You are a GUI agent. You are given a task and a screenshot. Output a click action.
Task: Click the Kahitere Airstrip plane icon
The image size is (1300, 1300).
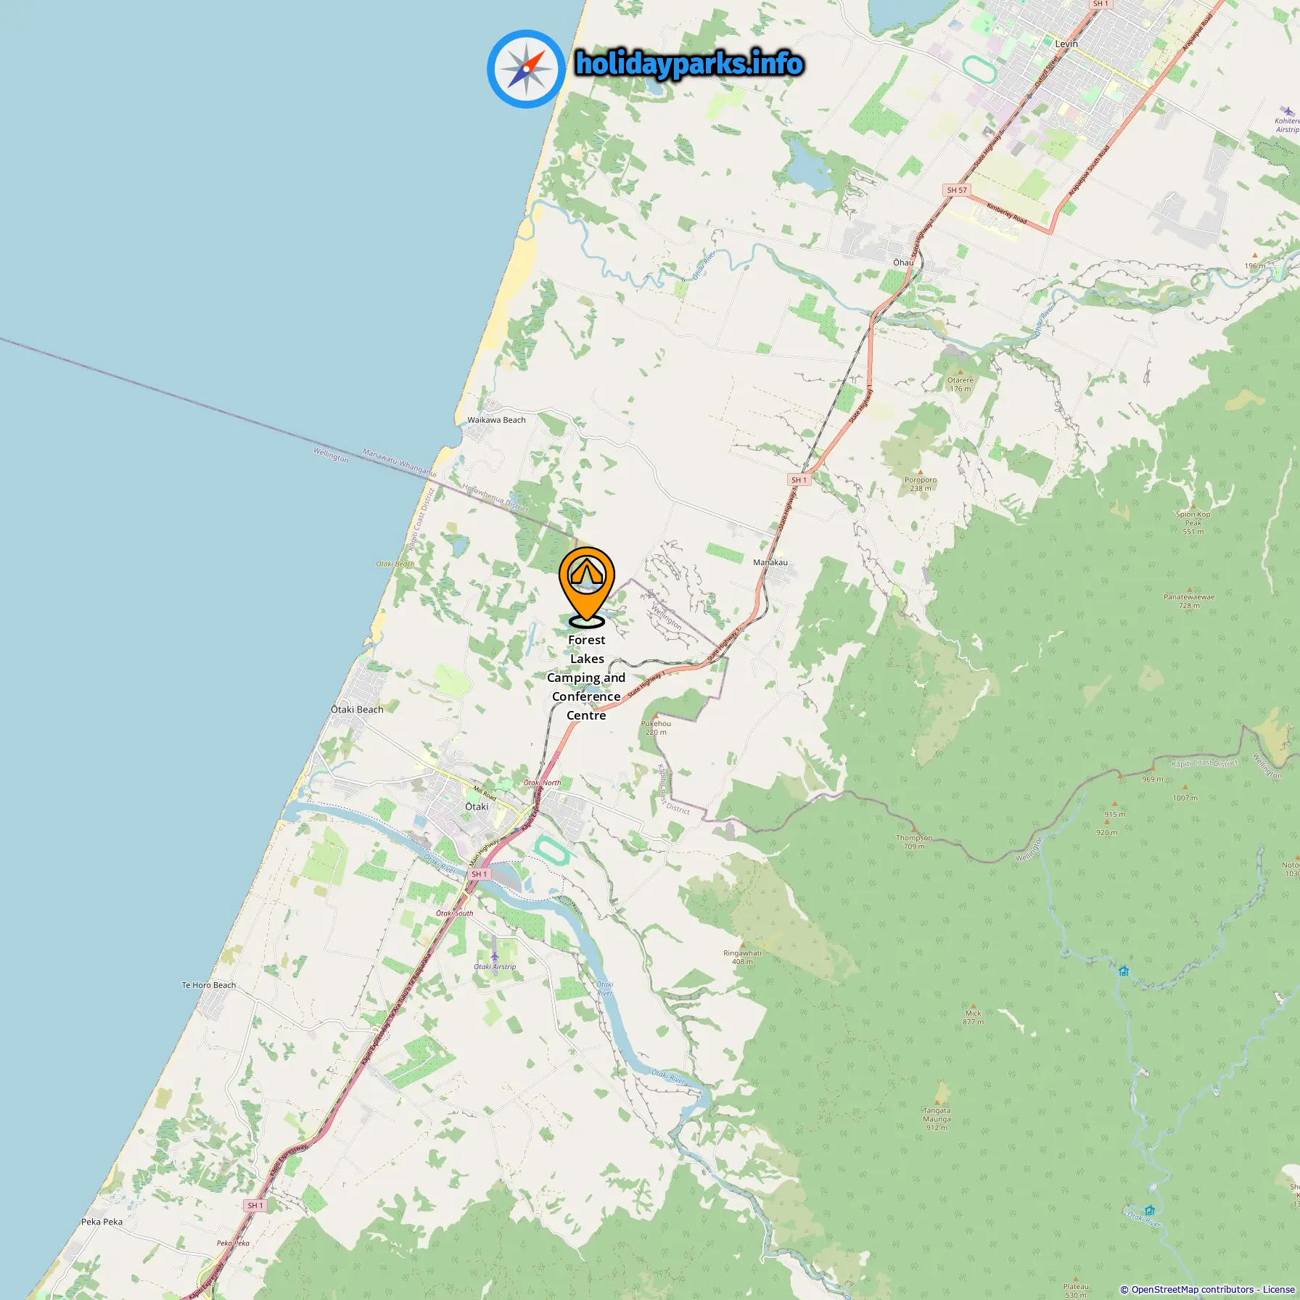[x=1289, y=112]
